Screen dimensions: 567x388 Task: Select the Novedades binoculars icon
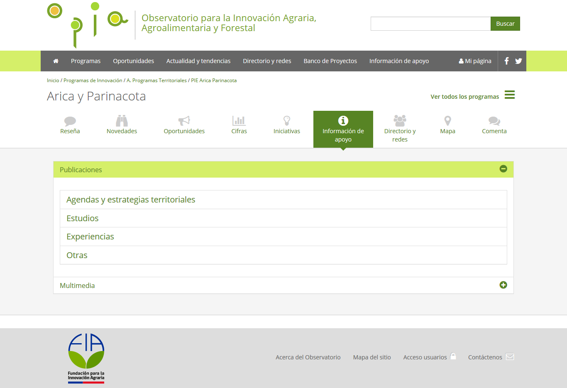122,120
